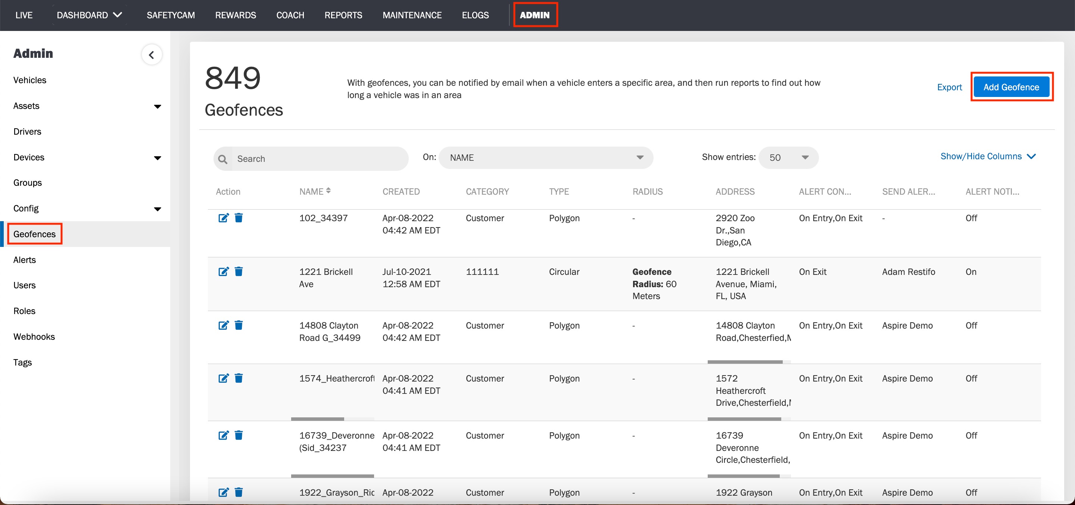Edit the 1221 Brickell Ave geofence

[223, 272]
